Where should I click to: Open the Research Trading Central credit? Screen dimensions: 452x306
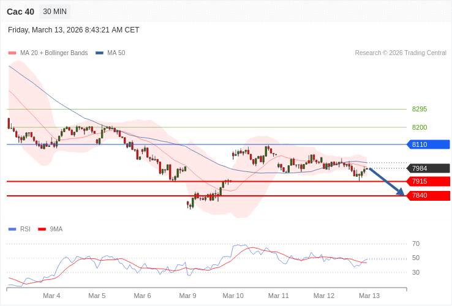(x=401, y=53)
